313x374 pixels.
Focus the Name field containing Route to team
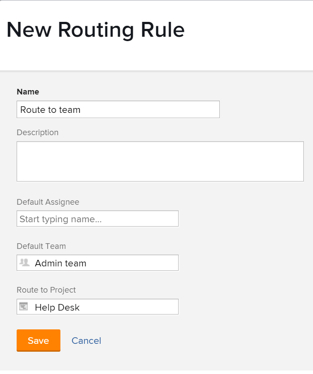(118, 109)
